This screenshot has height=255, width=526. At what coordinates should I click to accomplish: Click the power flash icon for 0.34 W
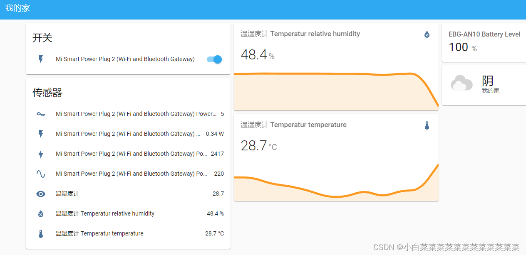(41, 134)
